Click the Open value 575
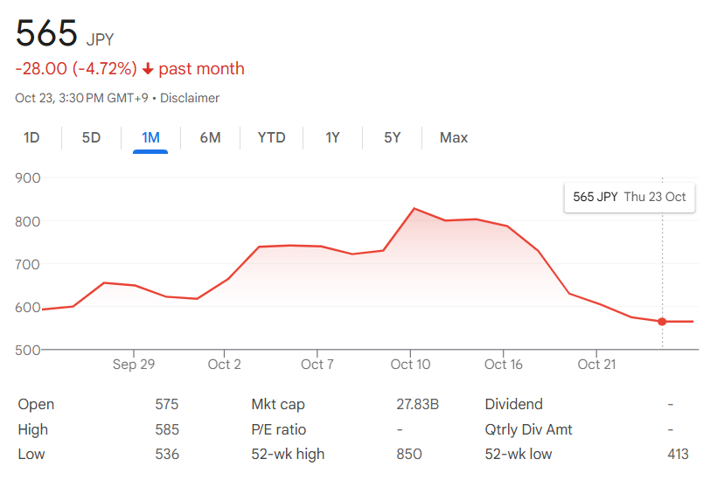 166,404
